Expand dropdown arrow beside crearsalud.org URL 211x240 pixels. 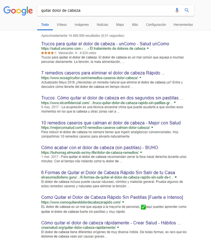(x=118, y=227)
